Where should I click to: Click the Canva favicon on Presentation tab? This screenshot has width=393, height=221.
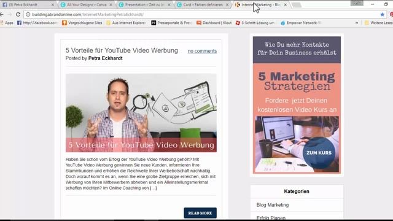pos(121,5)
